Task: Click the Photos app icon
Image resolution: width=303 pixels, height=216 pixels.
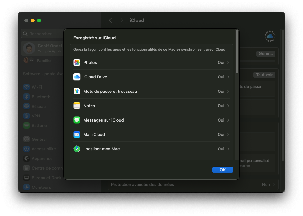Action: pos(77,62)
